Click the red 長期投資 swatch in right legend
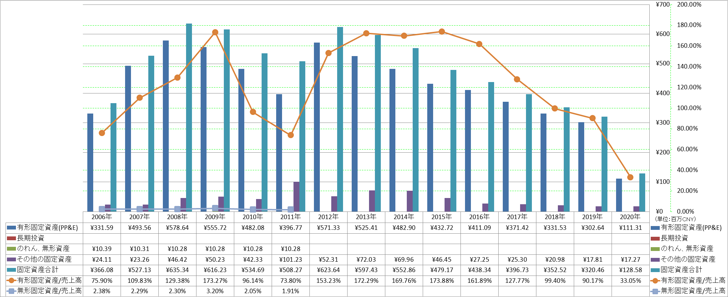Viewport: 728px width, 297px height. 655,238
